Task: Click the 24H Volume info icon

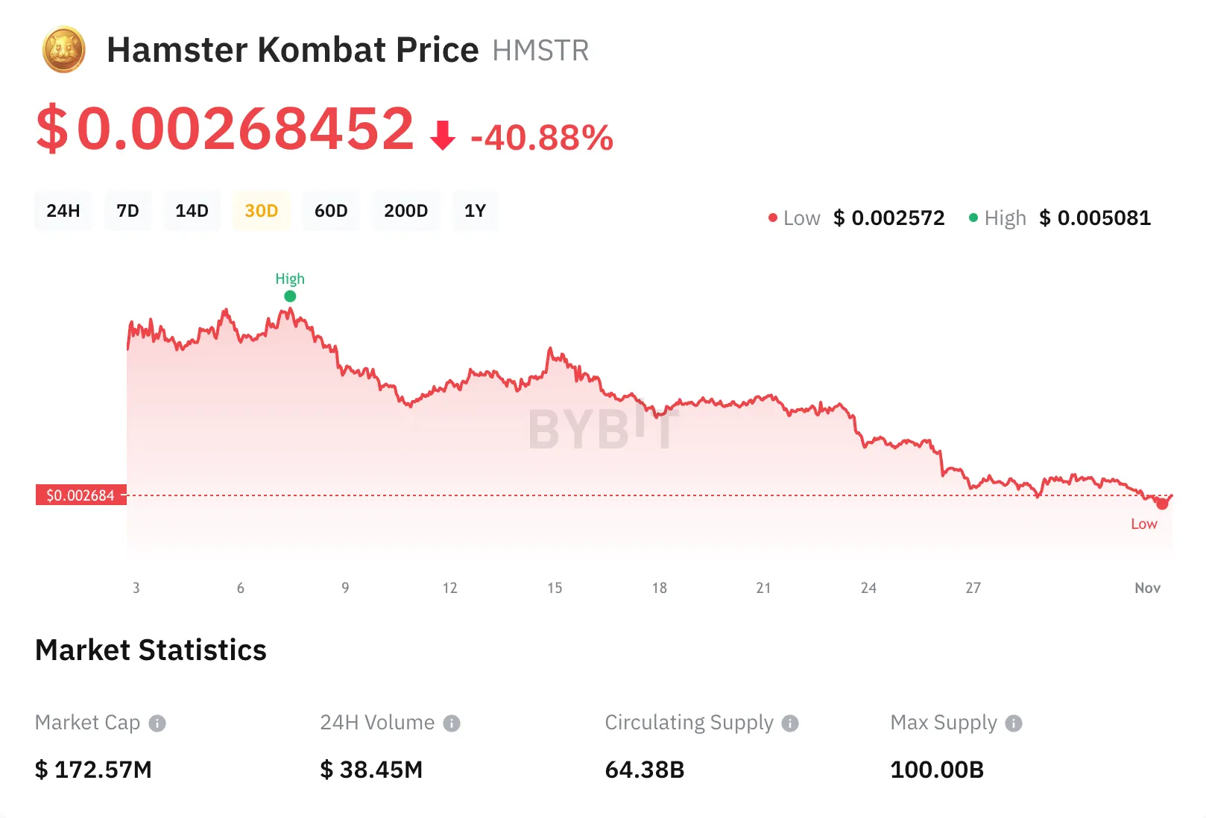Action: click(452, 723)
